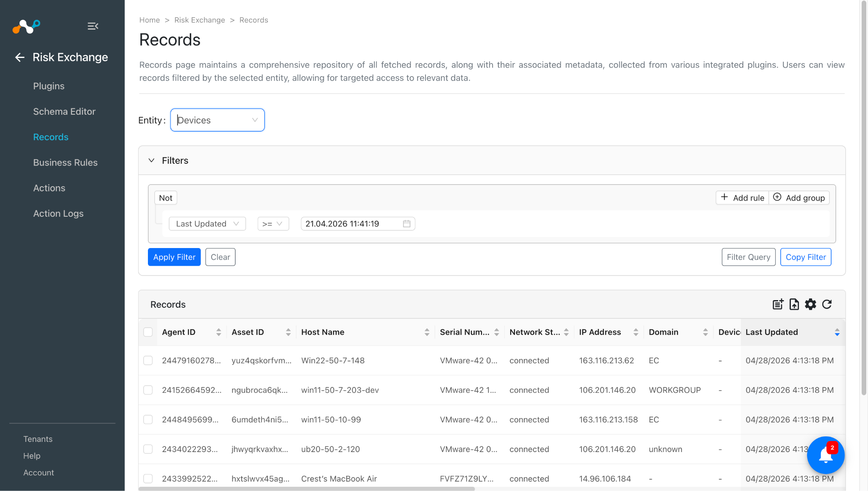Click host name win11-50-7-203-dev cell
Screen dimensions: 868x491
pyautogui.click(x=340, y=390)
